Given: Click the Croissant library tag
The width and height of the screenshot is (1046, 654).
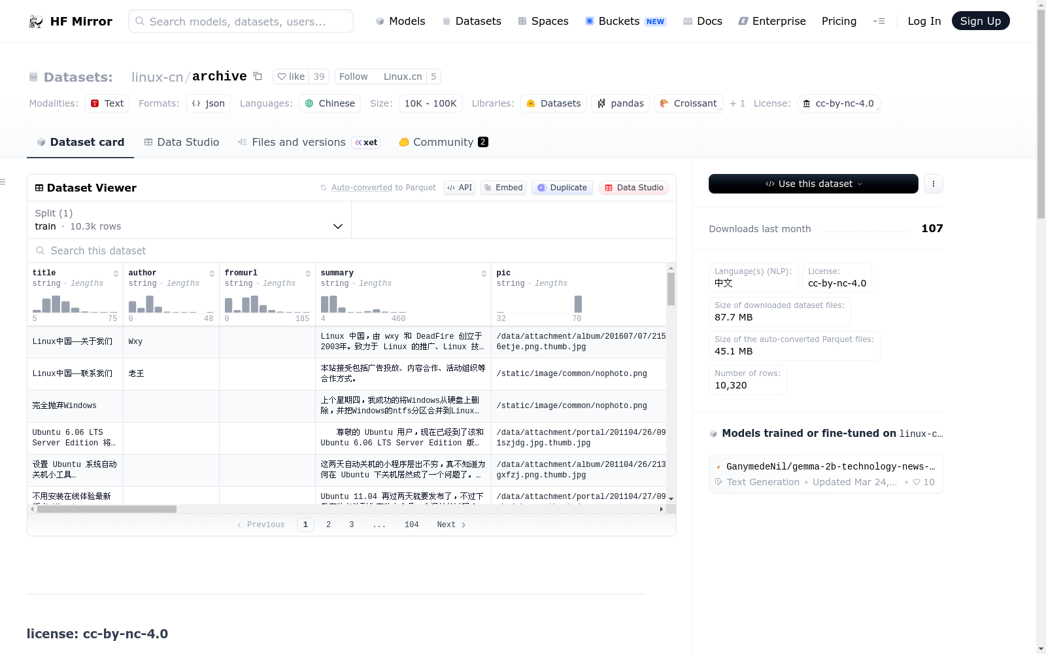Looking at the screenshot, I should tap(688, 103).
